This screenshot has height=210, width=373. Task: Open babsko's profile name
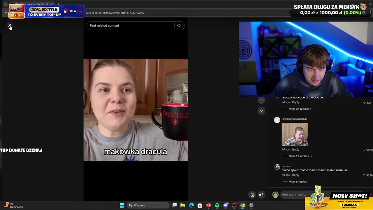click(x=286, y=166)
